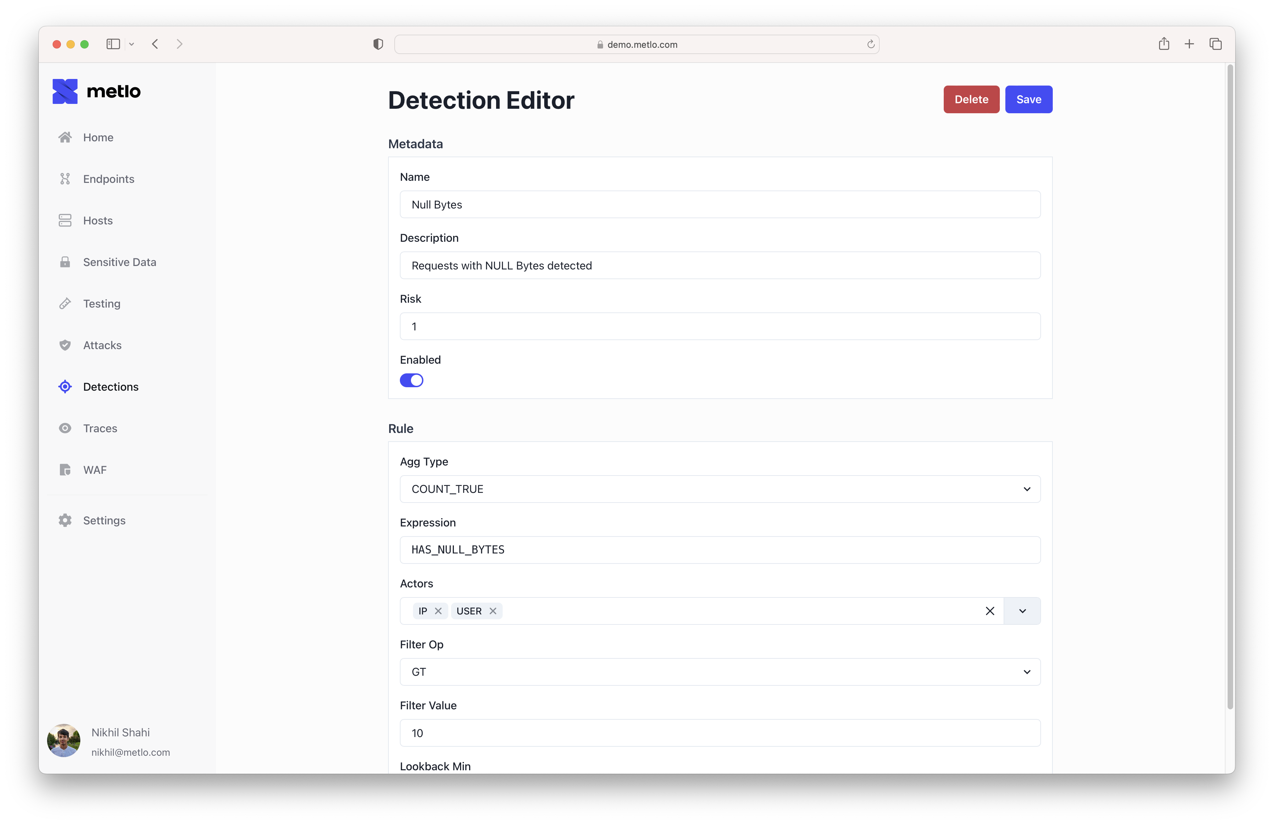Image resolution: width=1274 pixels, height=825 pixels.
Task: Expand the Filter Op dropdown
Action: point(719,672)
